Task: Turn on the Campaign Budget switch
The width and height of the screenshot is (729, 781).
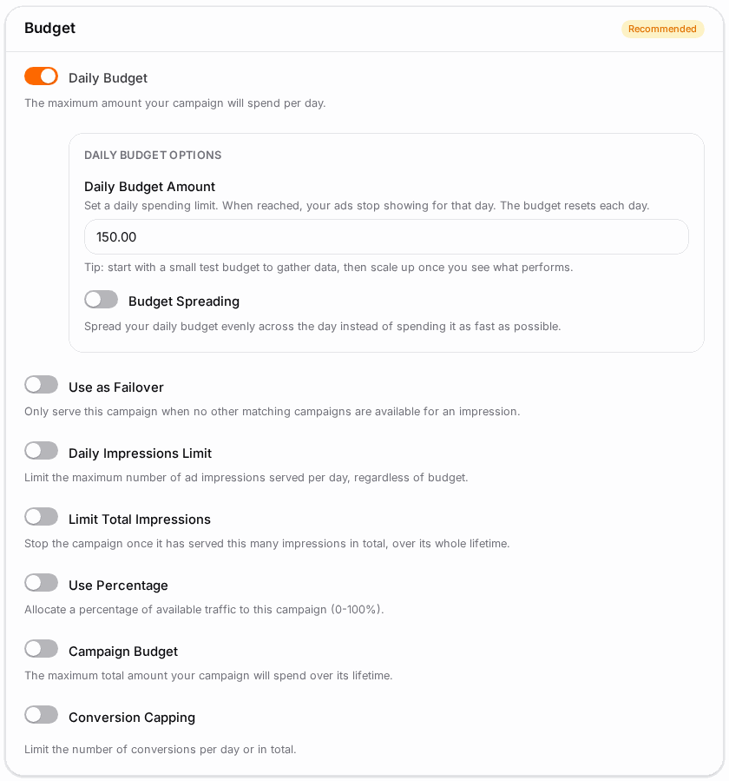Action: click(x=42, y=650)
